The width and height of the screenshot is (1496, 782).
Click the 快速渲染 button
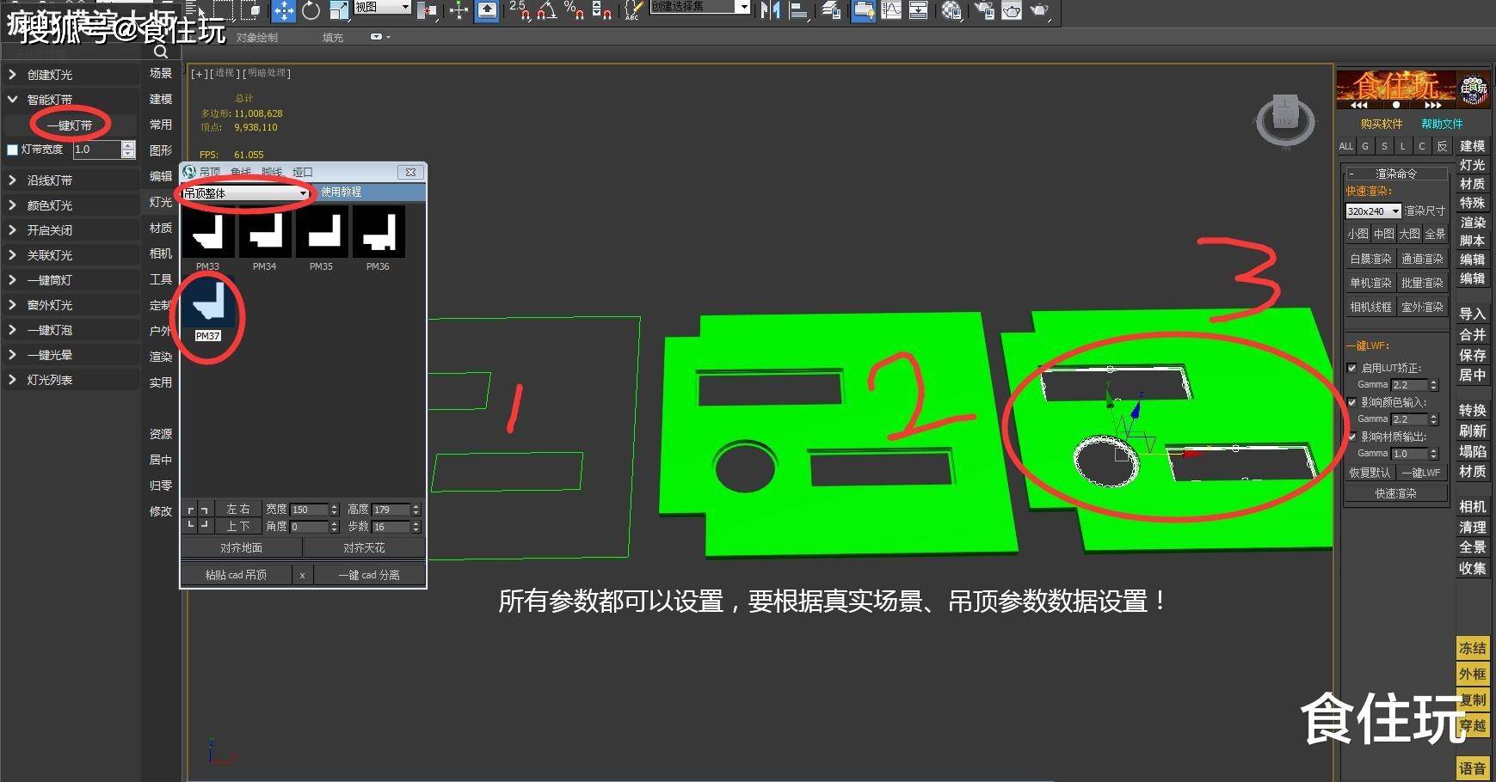[1395, 492]
